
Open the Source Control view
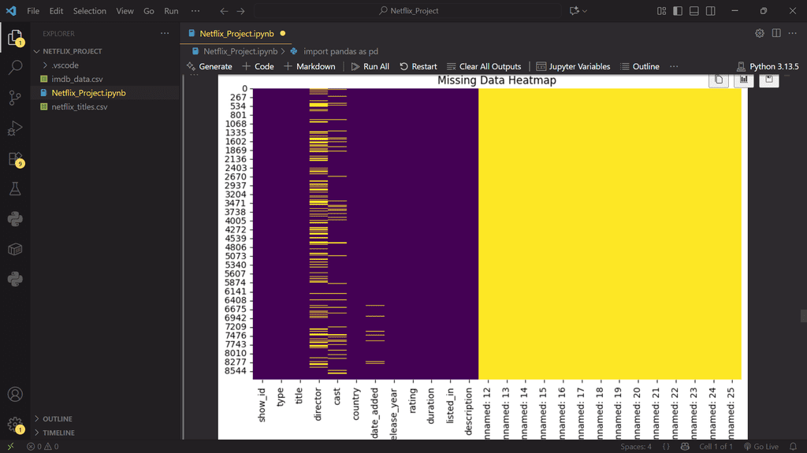[x=15, y=98]
